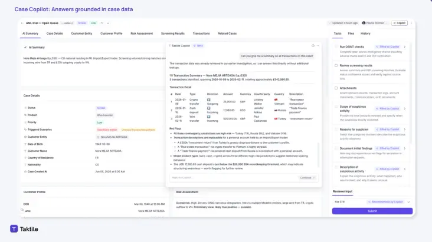Switch to the Risk Assessment tab
This screenshot has width=432, height=242.
[142, 34]
